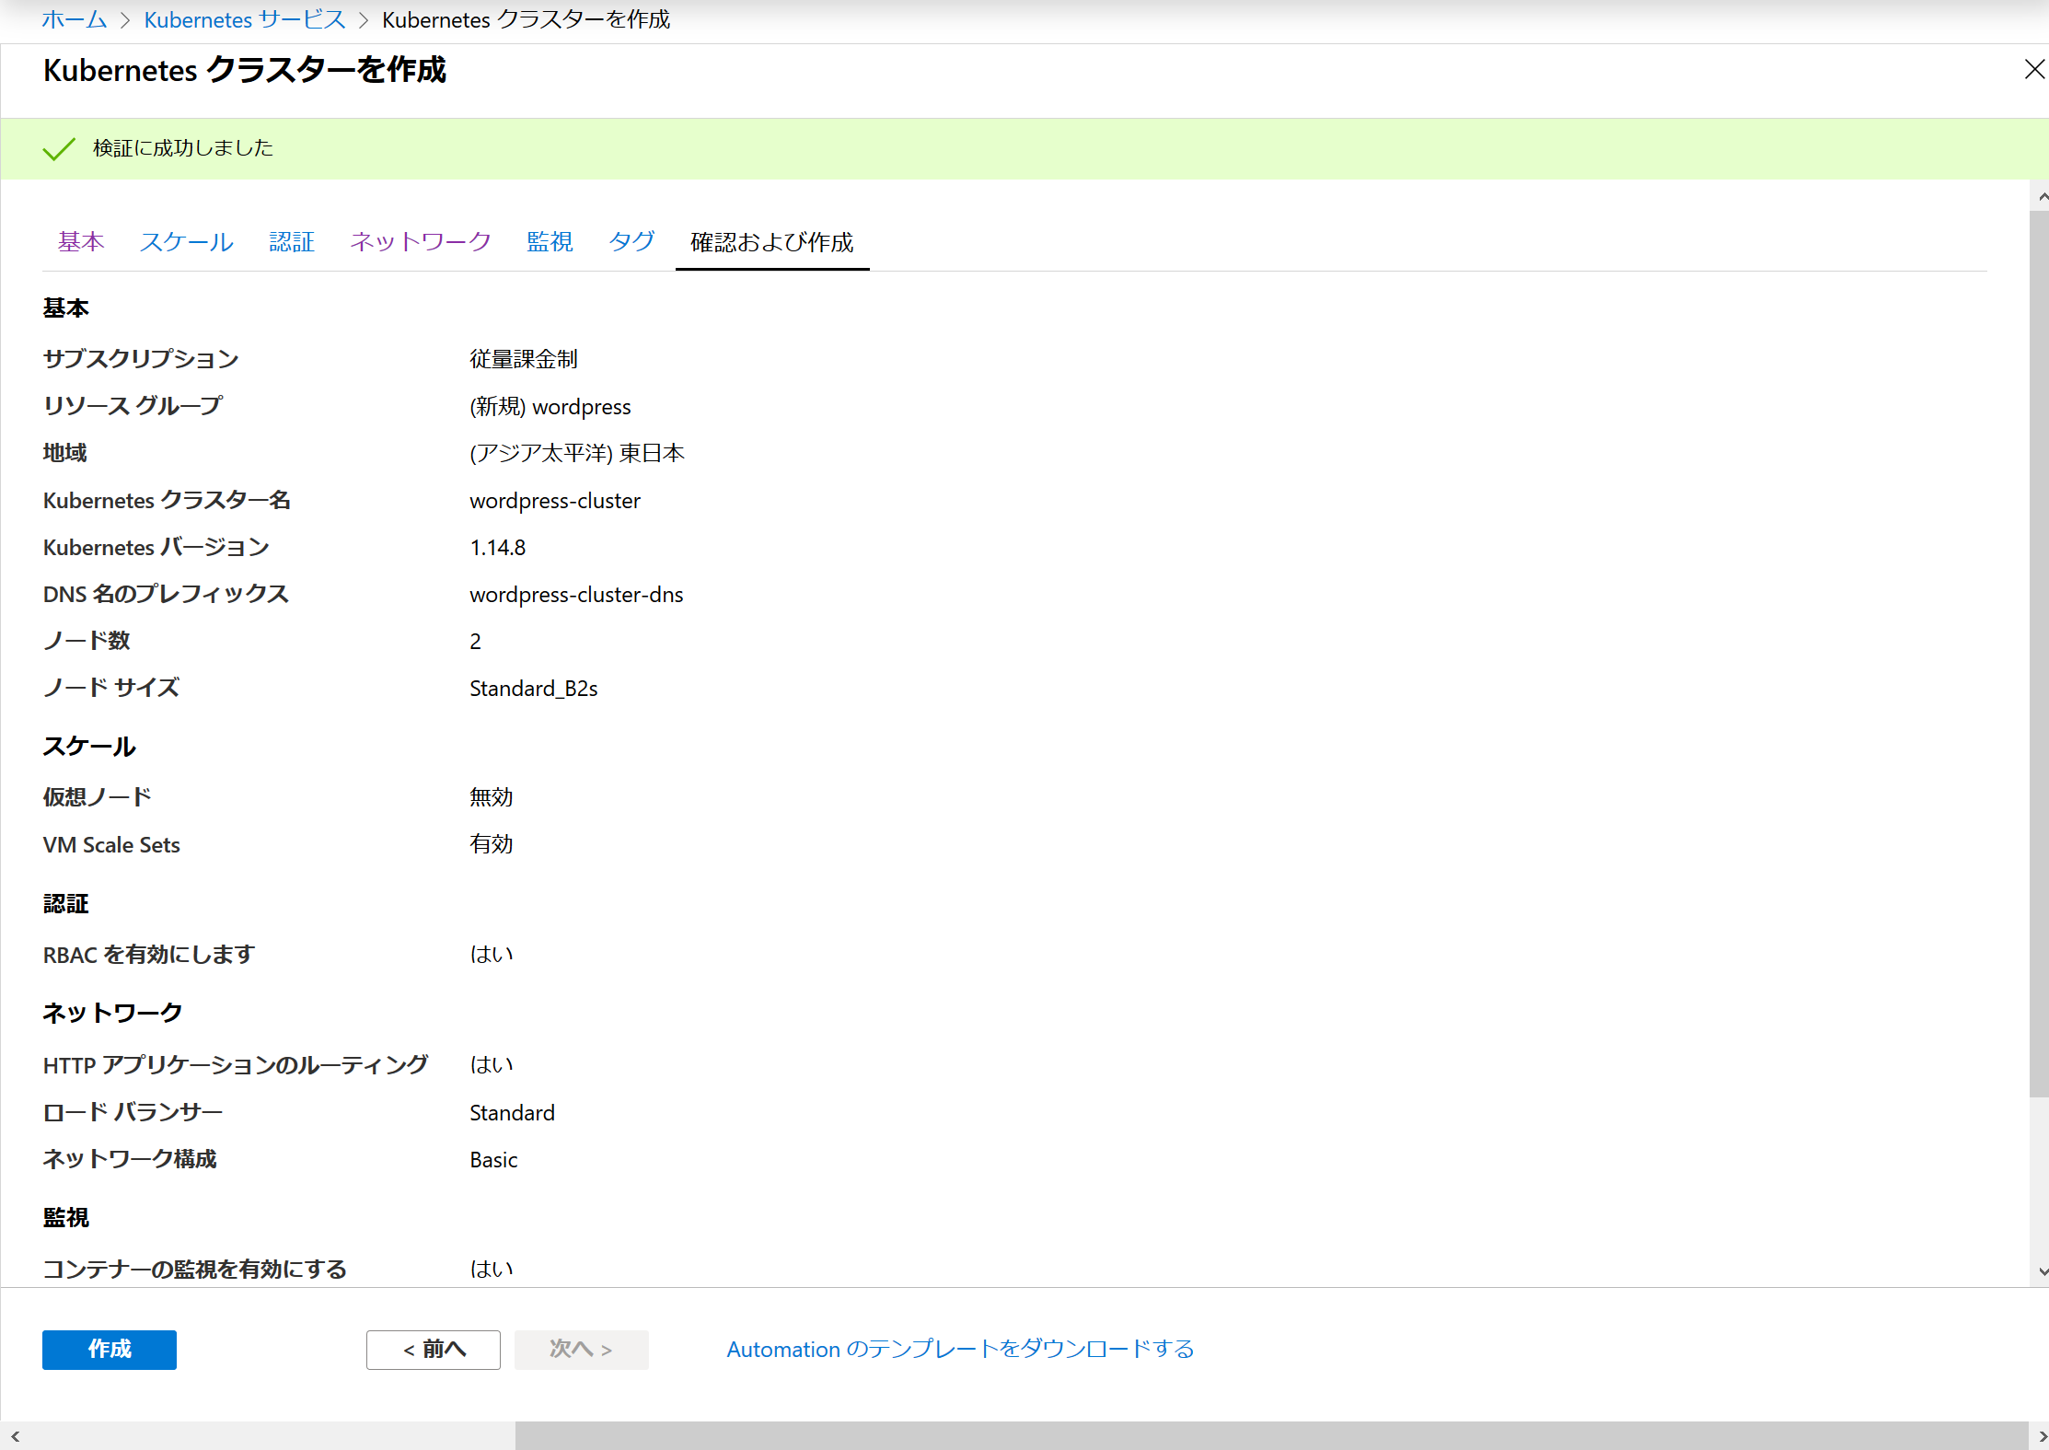This screenshot has width=2049, height=1450.
Task: Click the コンテナーの監視を有効にする label
Action: click(195, 1270)
